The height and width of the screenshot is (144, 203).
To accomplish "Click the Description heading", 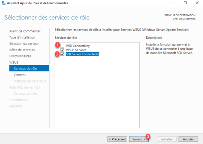I will [154, 38].
